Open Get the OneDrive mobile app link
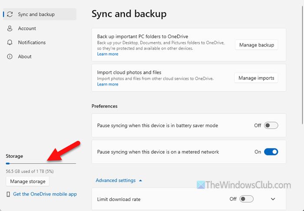Viewport: 304px width, 211px height. coord(45,194)
